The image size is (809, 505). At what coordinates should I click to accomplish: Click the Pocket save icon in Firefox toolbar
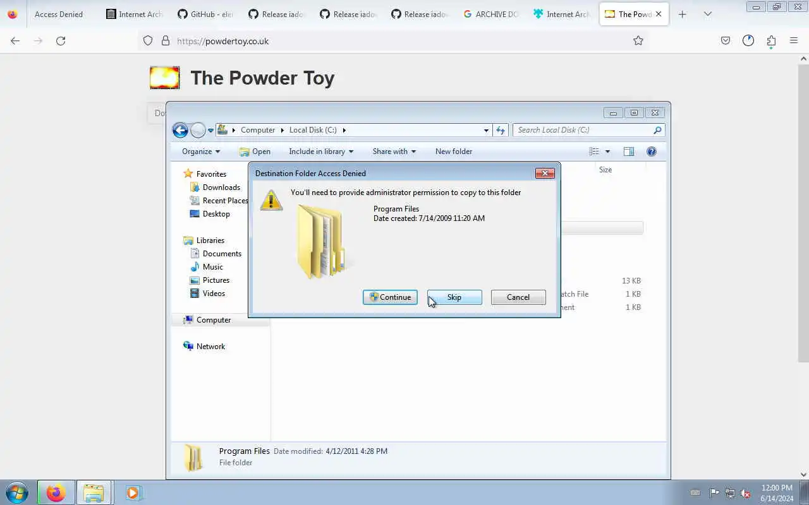tap(726, 40)
